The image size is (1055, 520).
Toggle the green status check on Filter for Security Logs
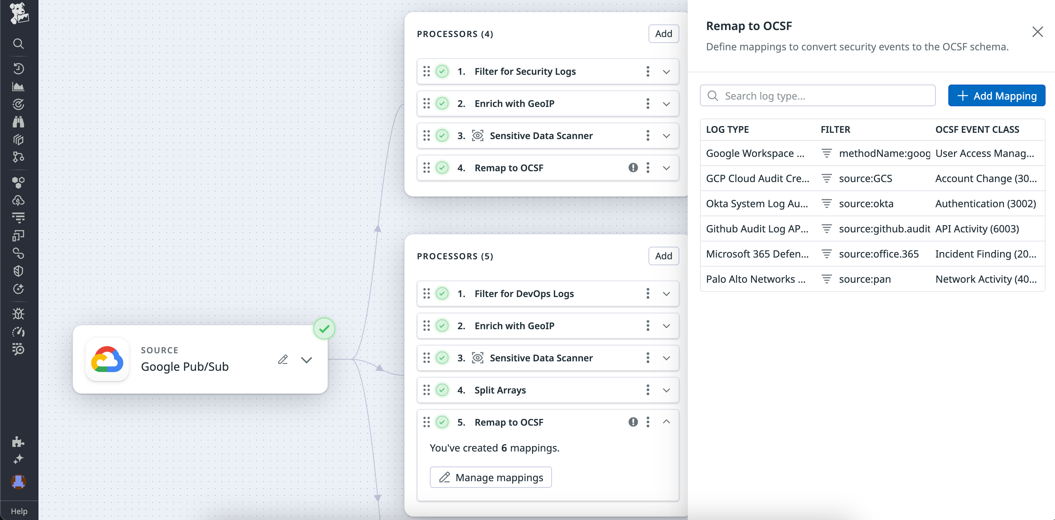click(442, 71)
